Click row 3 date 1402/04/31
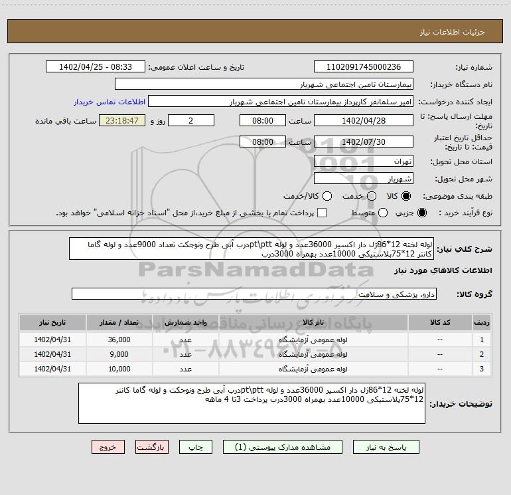 point(52,369)
